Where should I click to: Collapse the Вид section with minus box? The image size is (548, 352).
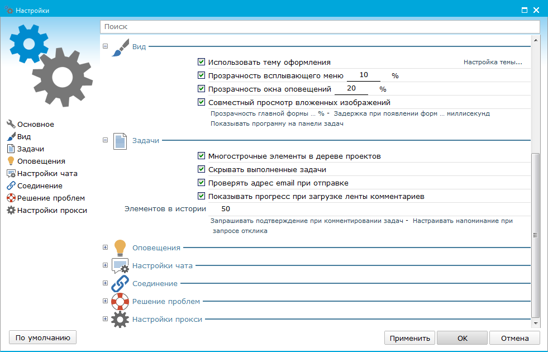[105, 46]
